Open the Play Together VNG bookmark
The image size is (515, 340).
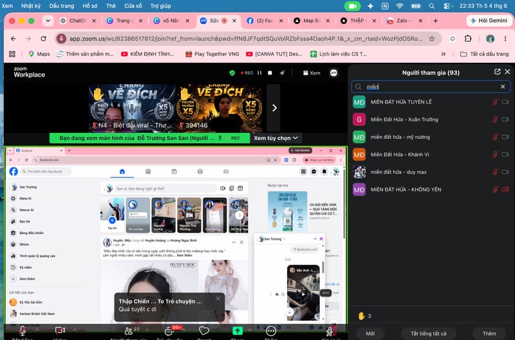point(212,54)
